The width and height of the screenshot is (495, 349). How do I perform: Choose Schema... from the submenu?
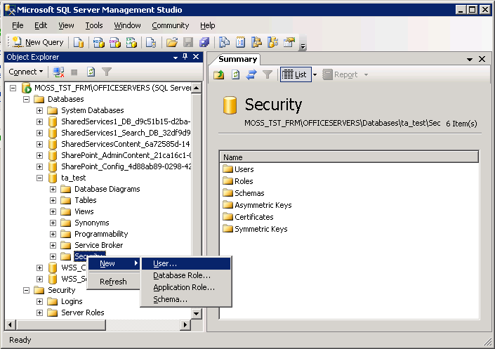(186, 299)
